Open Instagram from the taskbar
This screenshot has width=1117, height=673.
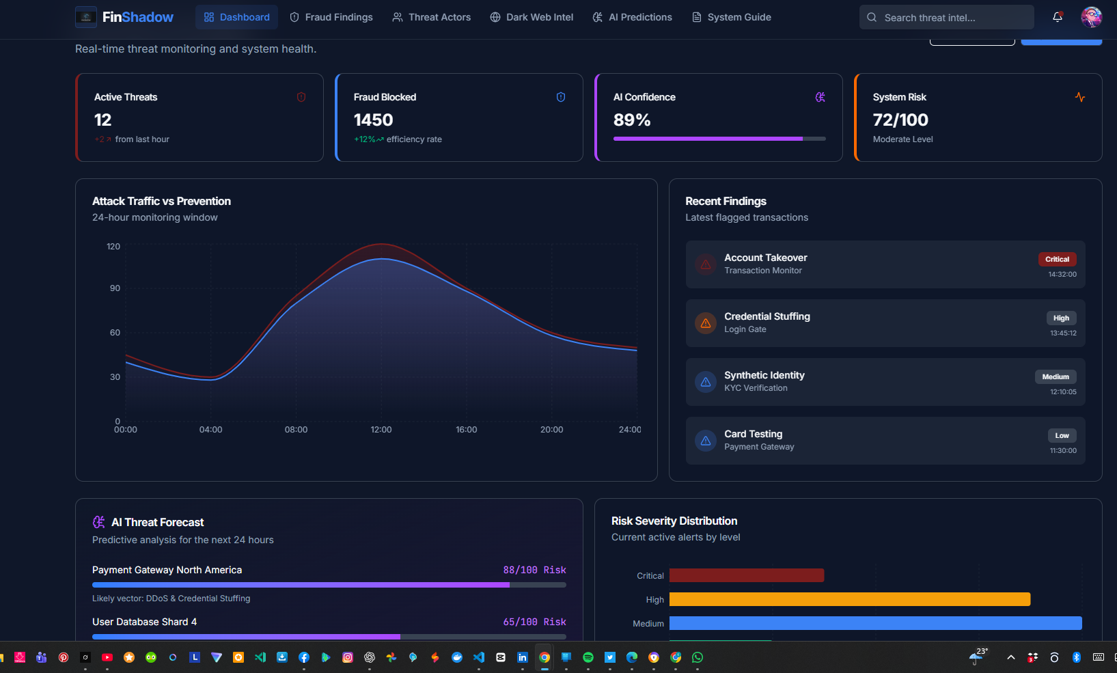(x=348, y=657)
